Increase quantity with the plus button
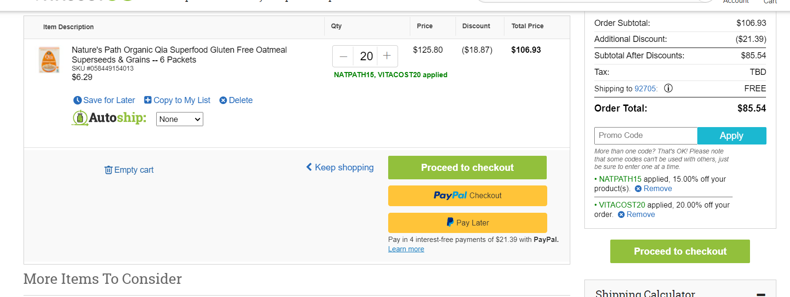 pos(387,56)
